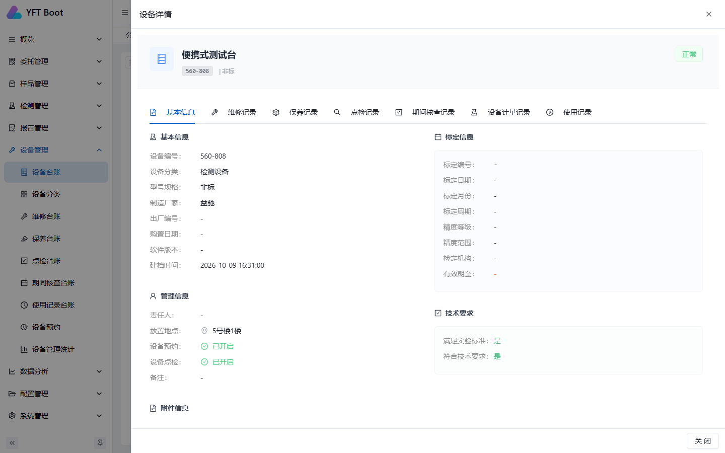
Task: Expand the 报告管理 menu chevron
Action: click(x=99, y=128)
